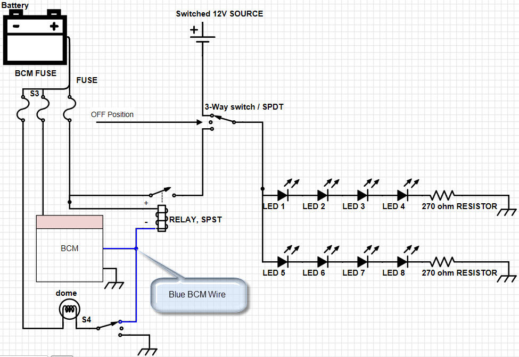The height and width of the screenshot is (357, 519).
Task: Click the ground symbol on LED 8 row
Action: [507, 278]
